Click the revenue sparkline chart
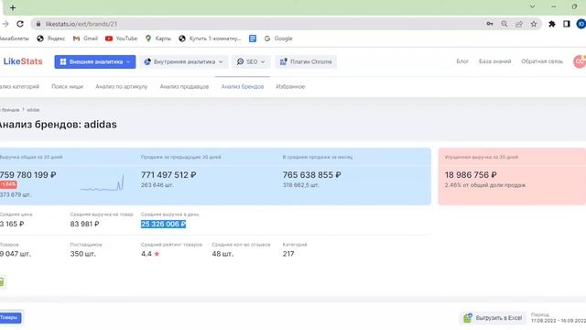The width and height of the screenshot is (586, 330). tap(102, 182)
